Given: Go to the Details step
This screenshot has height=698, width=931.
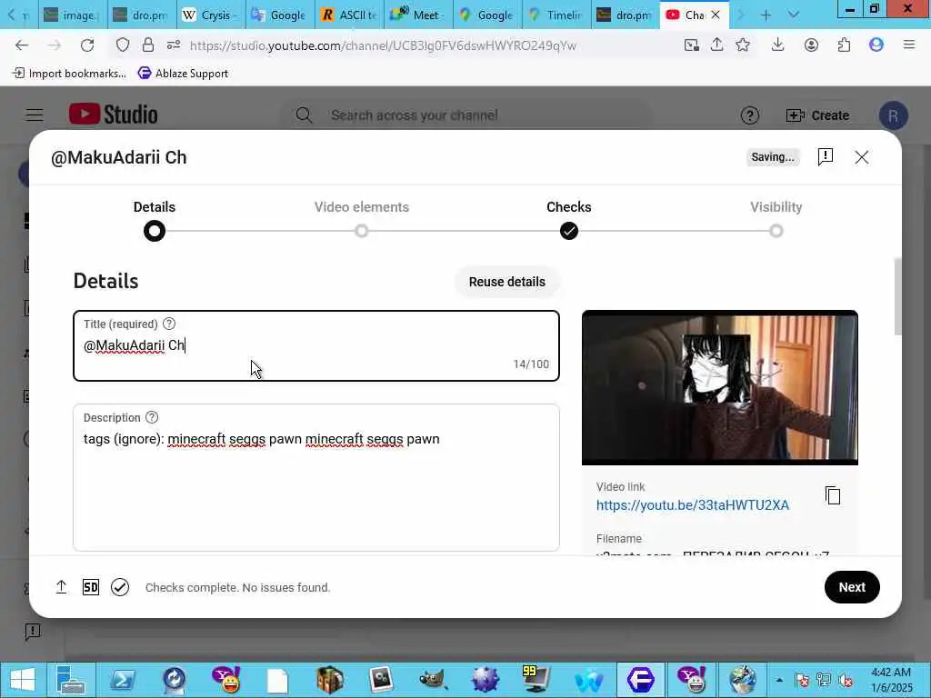Looking at the screenshot, I should click(155, 219).
